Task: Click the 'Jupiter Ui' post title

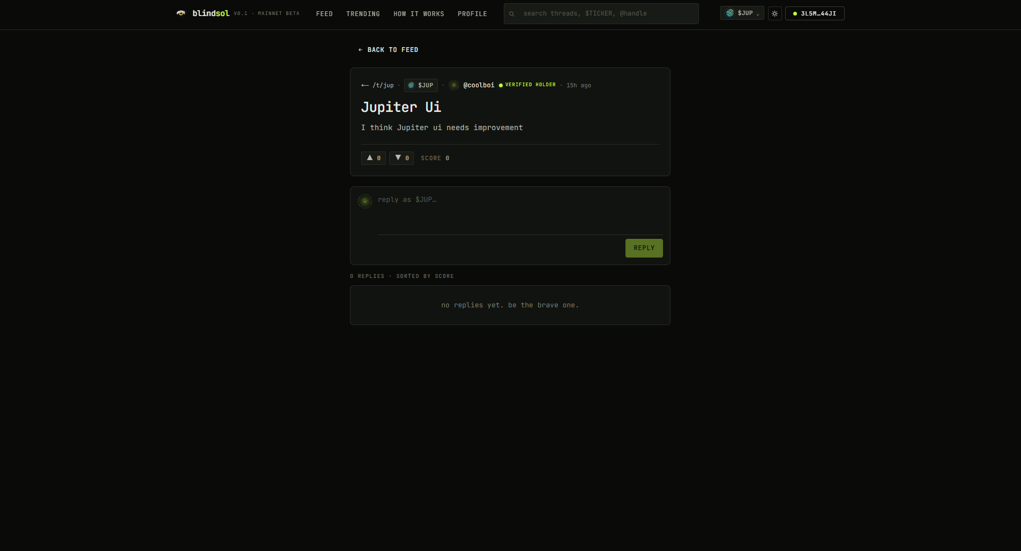Action: click(x=401, y=107)
